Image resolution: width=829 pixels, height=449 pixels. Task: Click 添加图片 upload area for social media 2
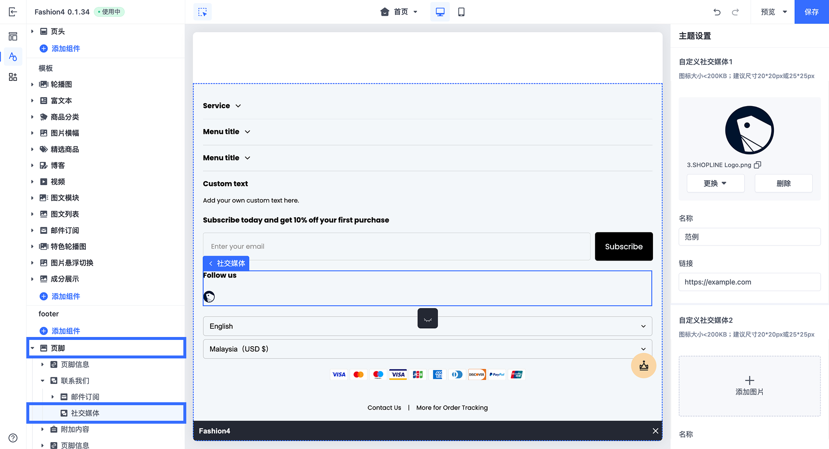pos(749,386)
